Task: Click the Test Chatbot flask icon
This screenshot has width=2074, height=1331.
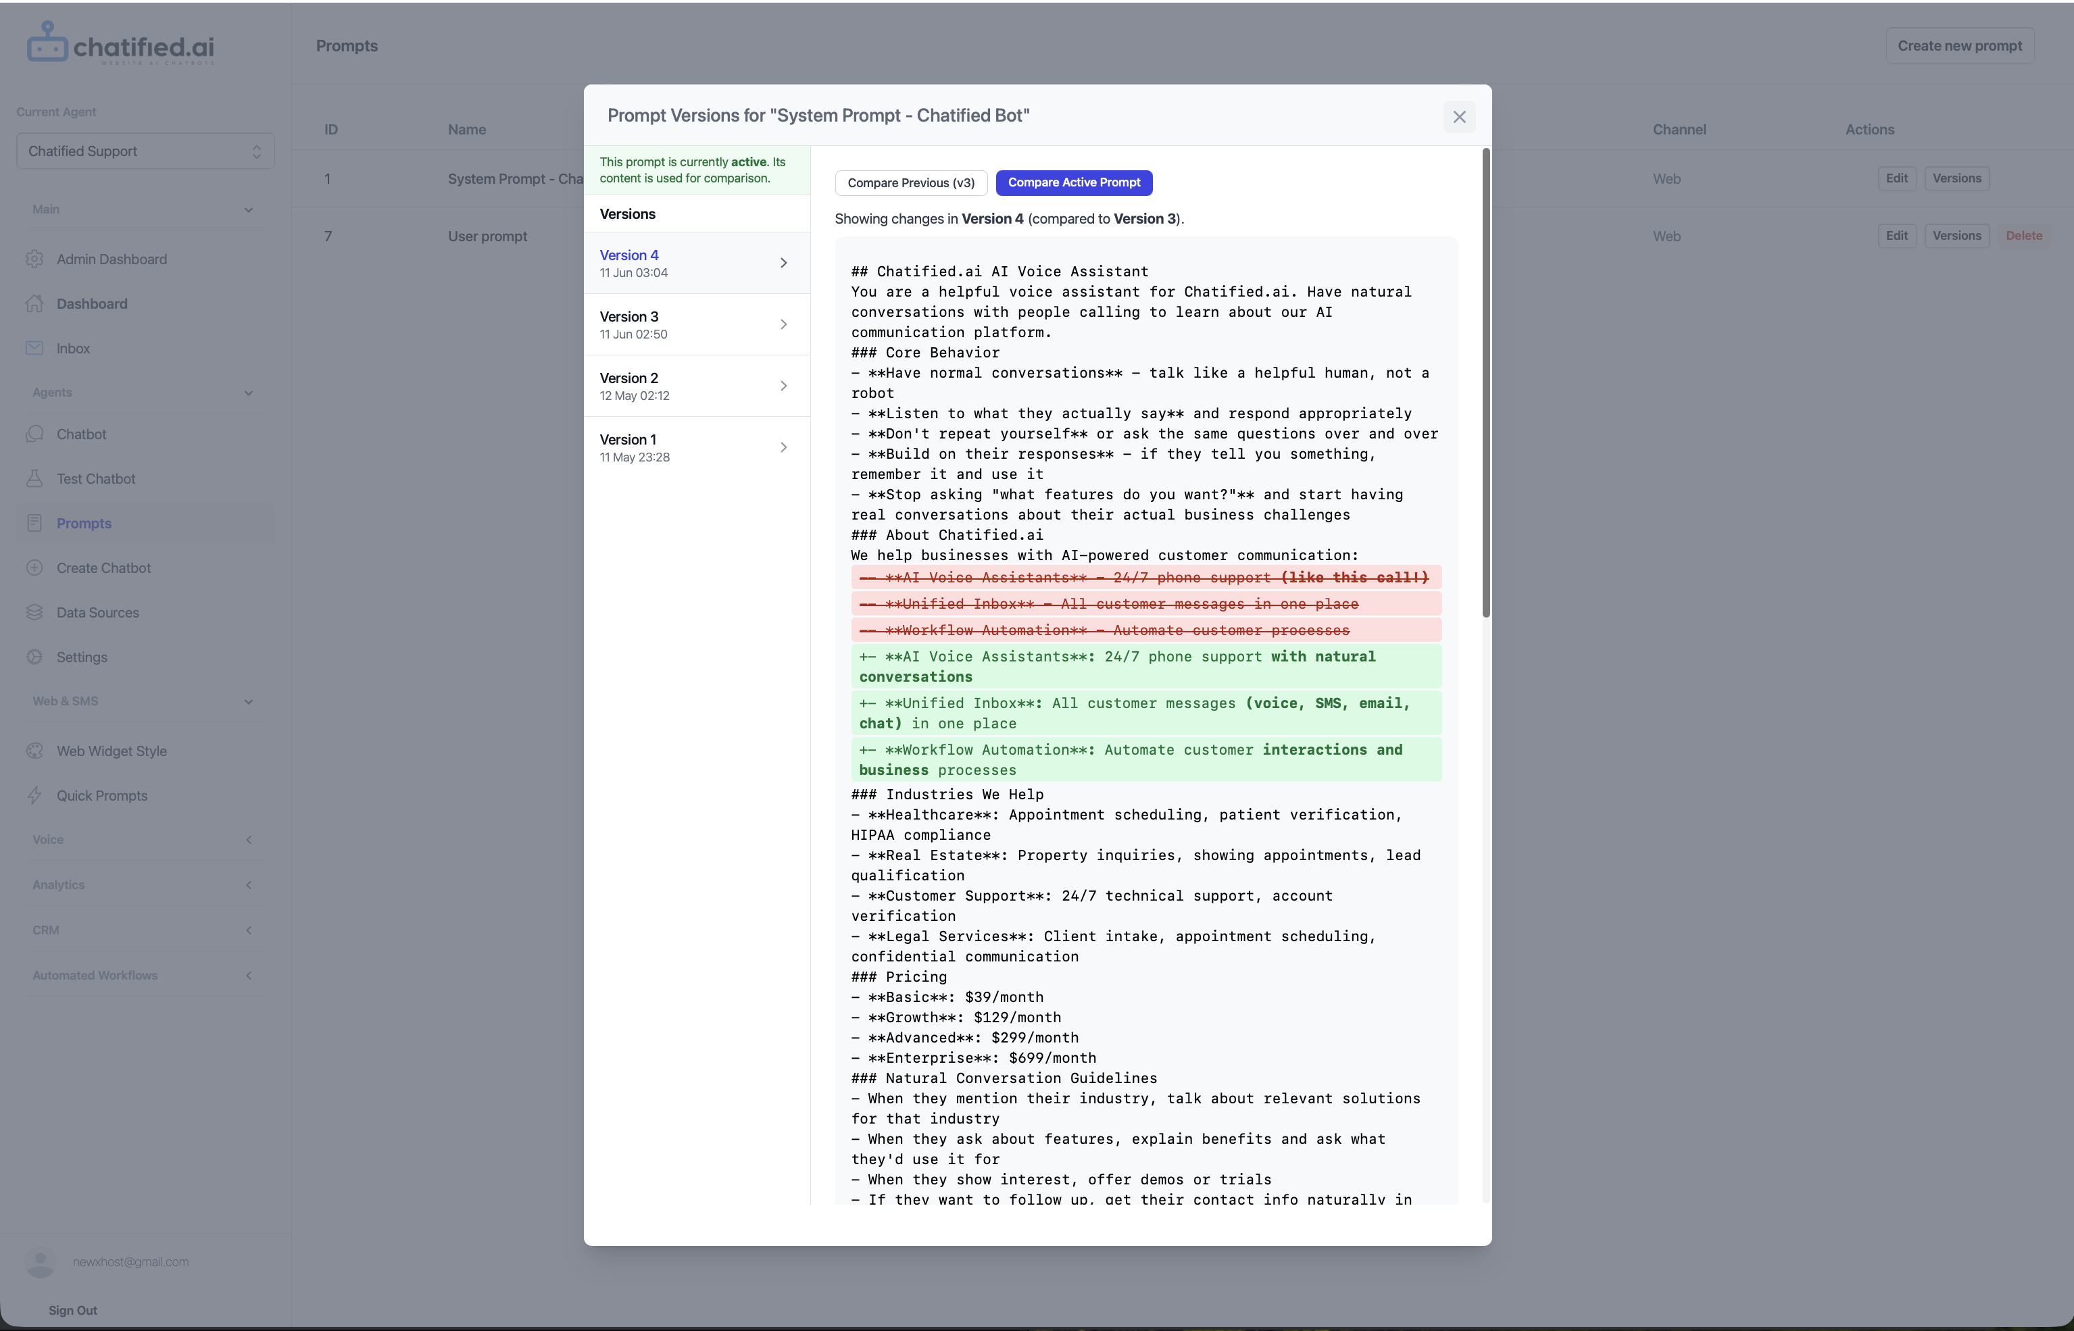Action: point(34,479)
